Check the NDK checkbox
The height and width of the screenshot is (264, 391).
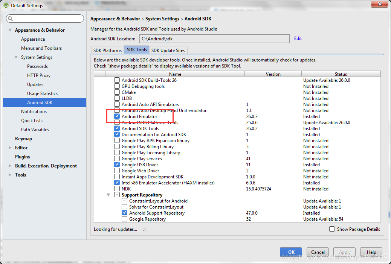click(117, 189)
